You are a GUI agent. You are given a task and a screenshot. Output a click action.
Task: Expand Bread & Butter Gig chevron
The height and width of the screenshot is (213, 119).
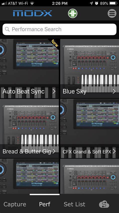click(54, 151)
